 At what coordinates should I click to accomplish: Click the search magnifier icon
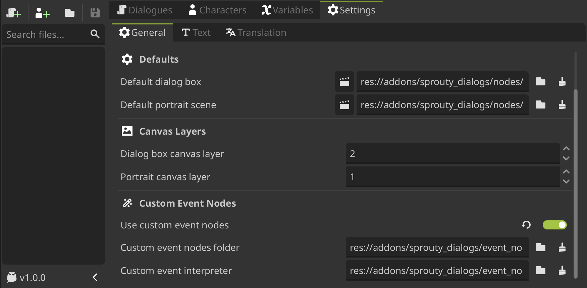tap(95, 34)
